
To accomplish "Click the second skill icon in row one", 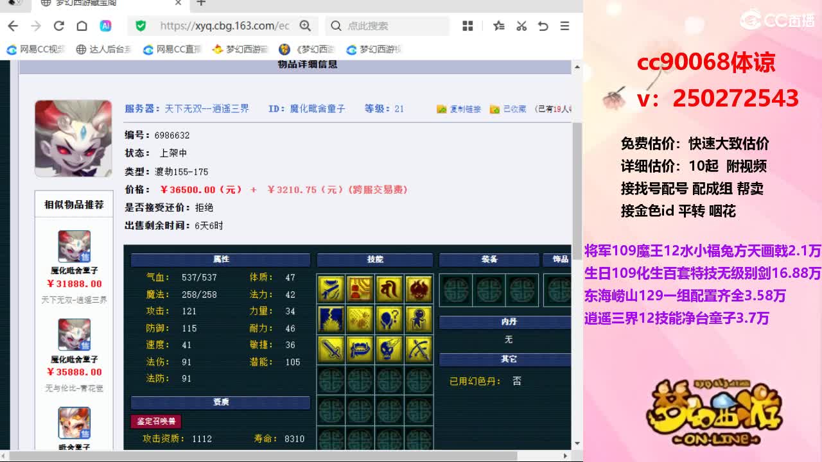I will 360,289.
